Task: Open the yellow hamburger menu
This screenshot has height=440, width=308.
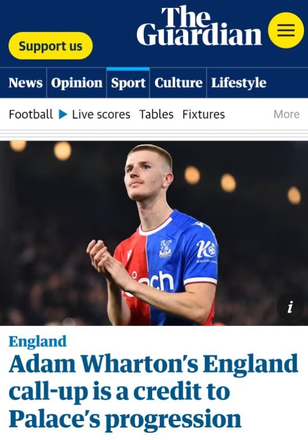Action: (x=286, y=30)
